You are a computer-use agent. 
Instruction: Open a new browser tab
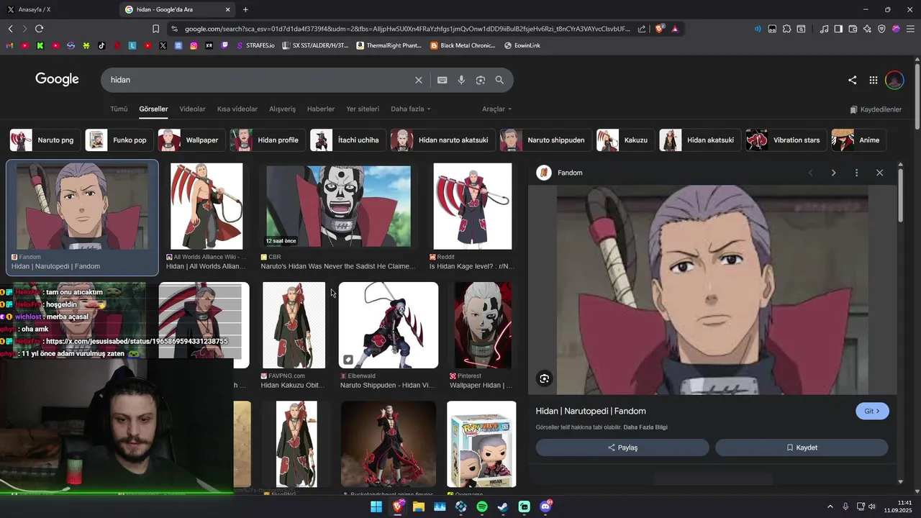(x=245, y=9)
